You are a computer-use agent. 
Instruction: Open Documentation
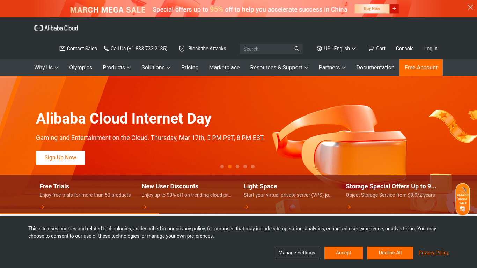pos(375,68)
